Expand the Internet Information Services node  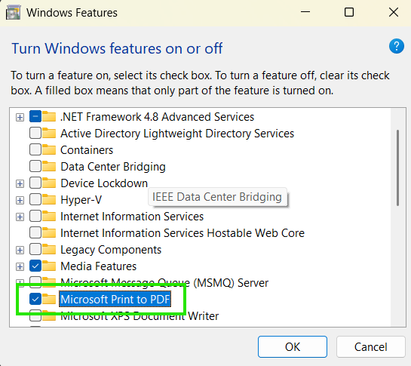20,217
